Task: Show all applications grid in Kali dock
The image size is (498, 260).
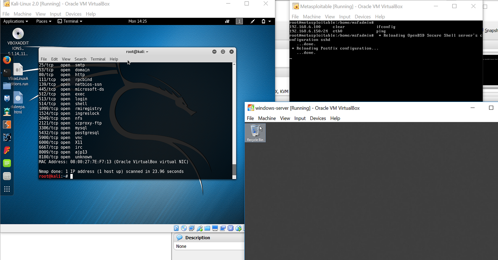Action: 7,189
